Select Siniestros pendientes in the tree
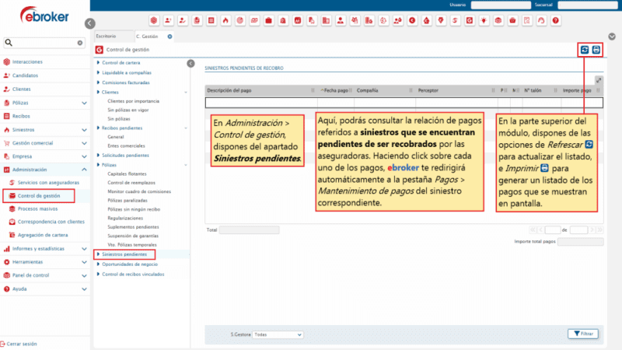Screen dimensions: 622x350 tap(124, 254)
